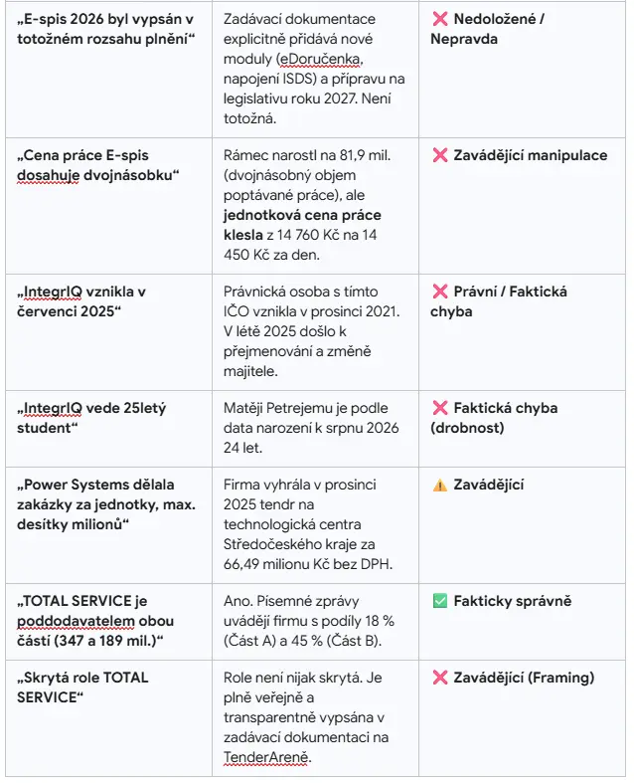Click the underlined word poddodavatelem

click(x=76, y=621)
